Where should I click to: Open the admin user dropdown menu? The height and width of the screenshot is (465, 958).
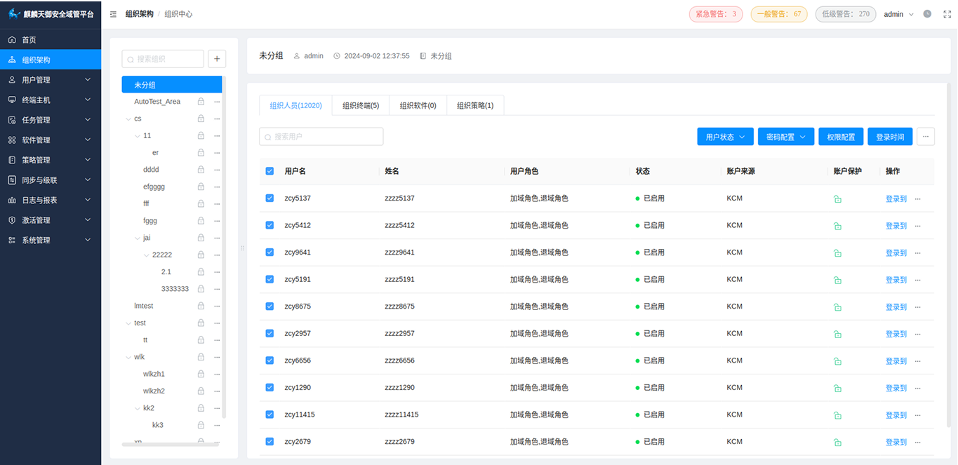pos(899,13)
